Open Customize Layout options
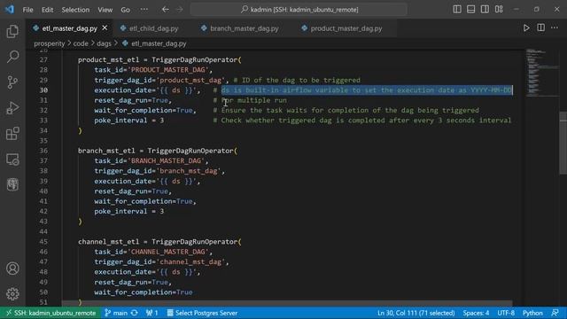The width and height of the screenshot is (567, 319). [x=499, y=10]
